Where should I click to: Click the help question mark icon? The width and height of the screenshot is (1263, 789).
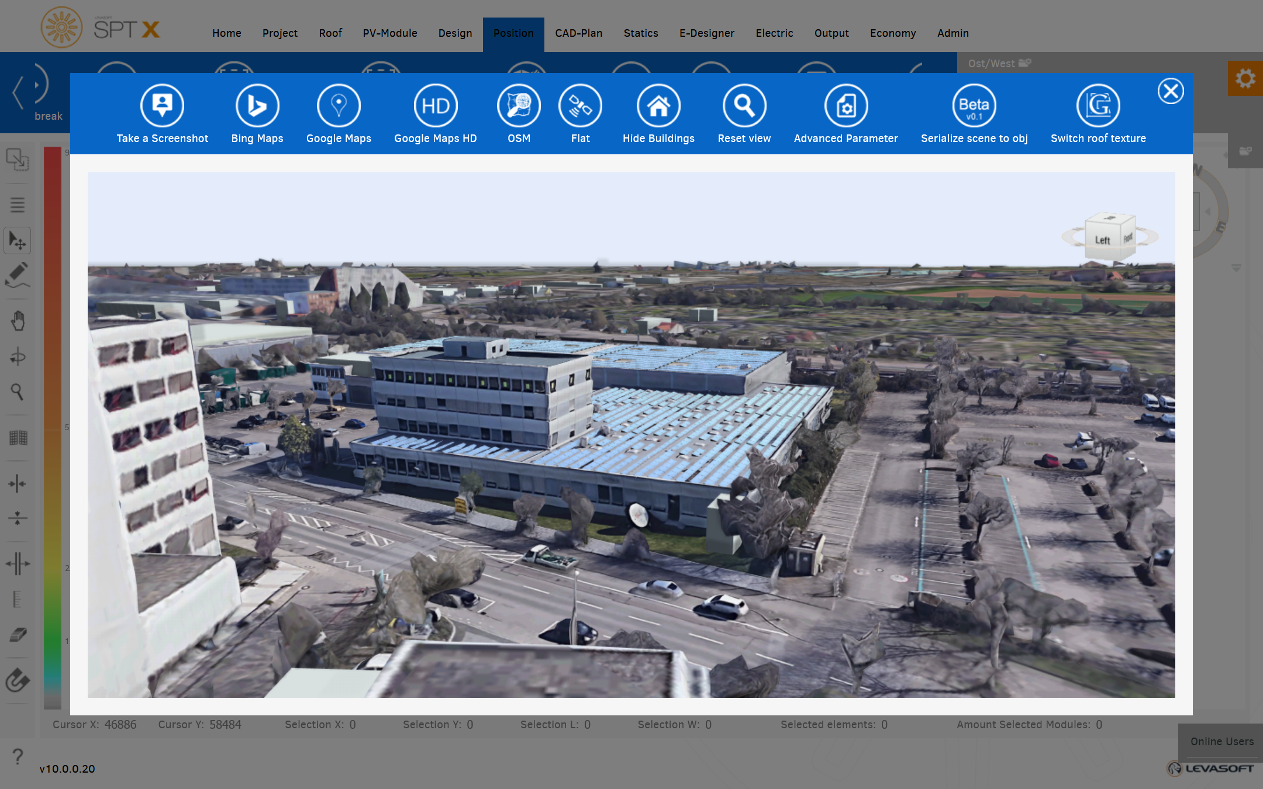(x=18, y=756)
